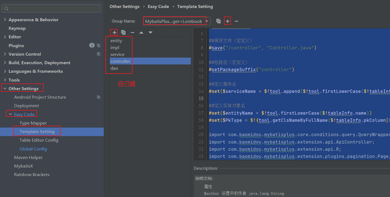Expand the Editor section

5,37
